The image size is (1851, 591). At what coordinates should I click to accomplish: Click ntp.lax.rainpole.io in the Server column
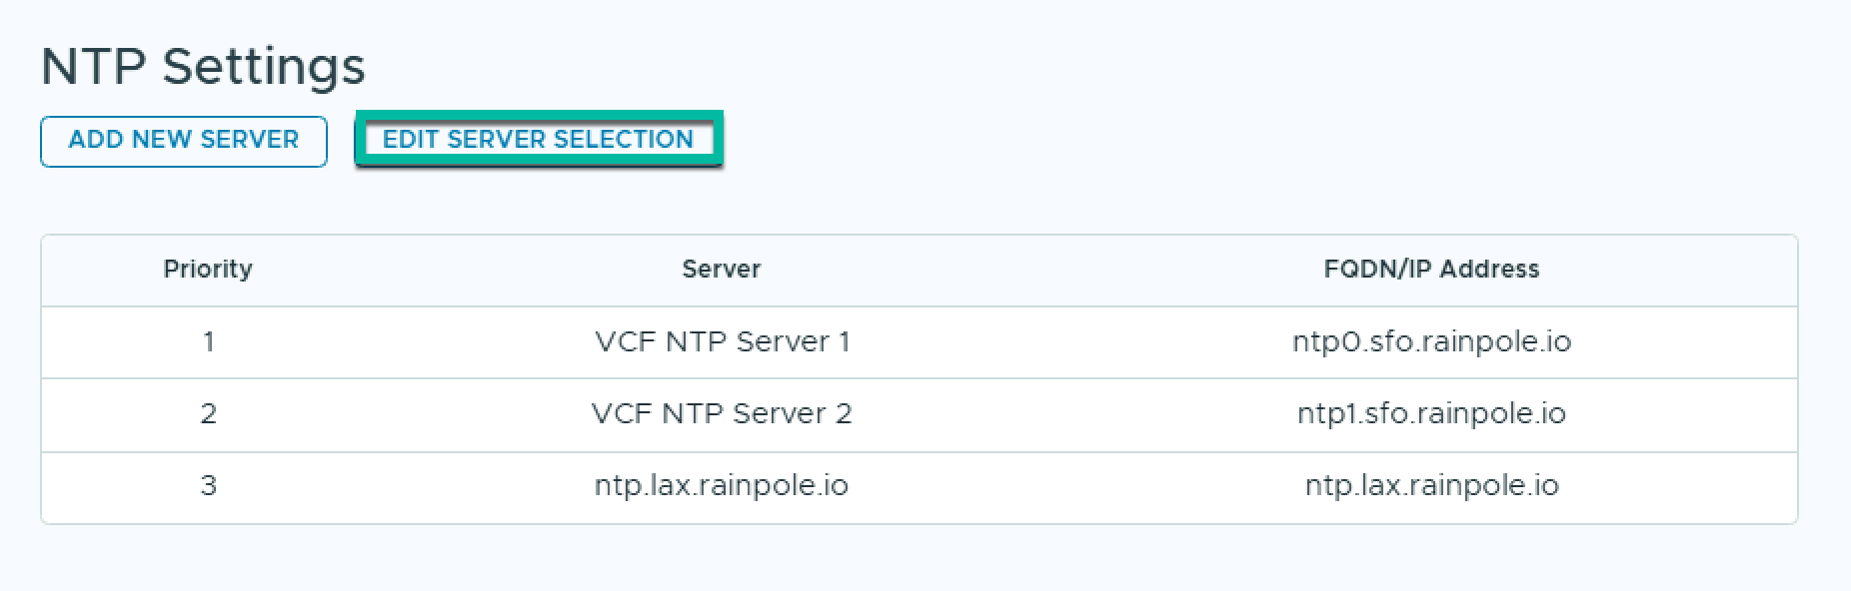(721, 486)
